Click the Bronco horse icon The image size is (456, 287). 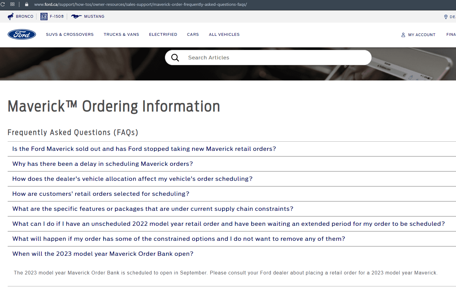[11, 17]
